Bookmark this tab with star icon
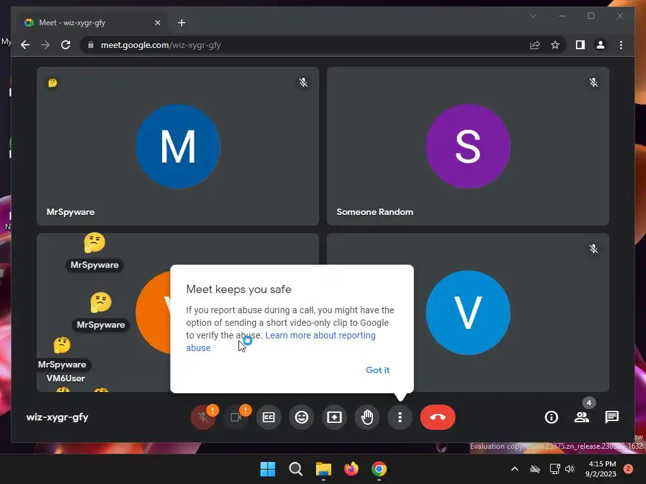The height and width of the screenshot is (484, 646). click(555, 45)
